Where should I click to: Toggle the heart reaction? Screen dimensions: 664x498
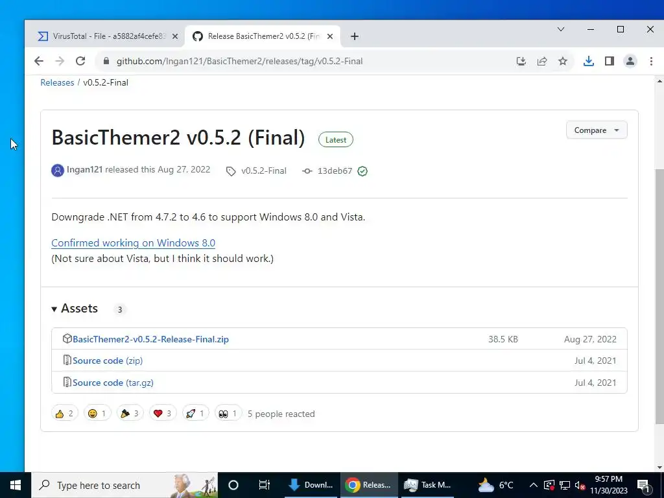(x=163, y=413)
